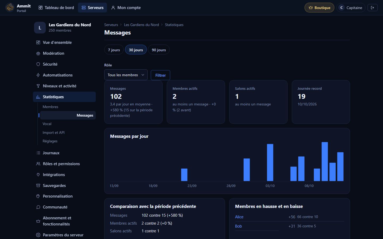Open the Réglages statistics sub-item
This screenshot has width=383, height=239.
point(68,141)
